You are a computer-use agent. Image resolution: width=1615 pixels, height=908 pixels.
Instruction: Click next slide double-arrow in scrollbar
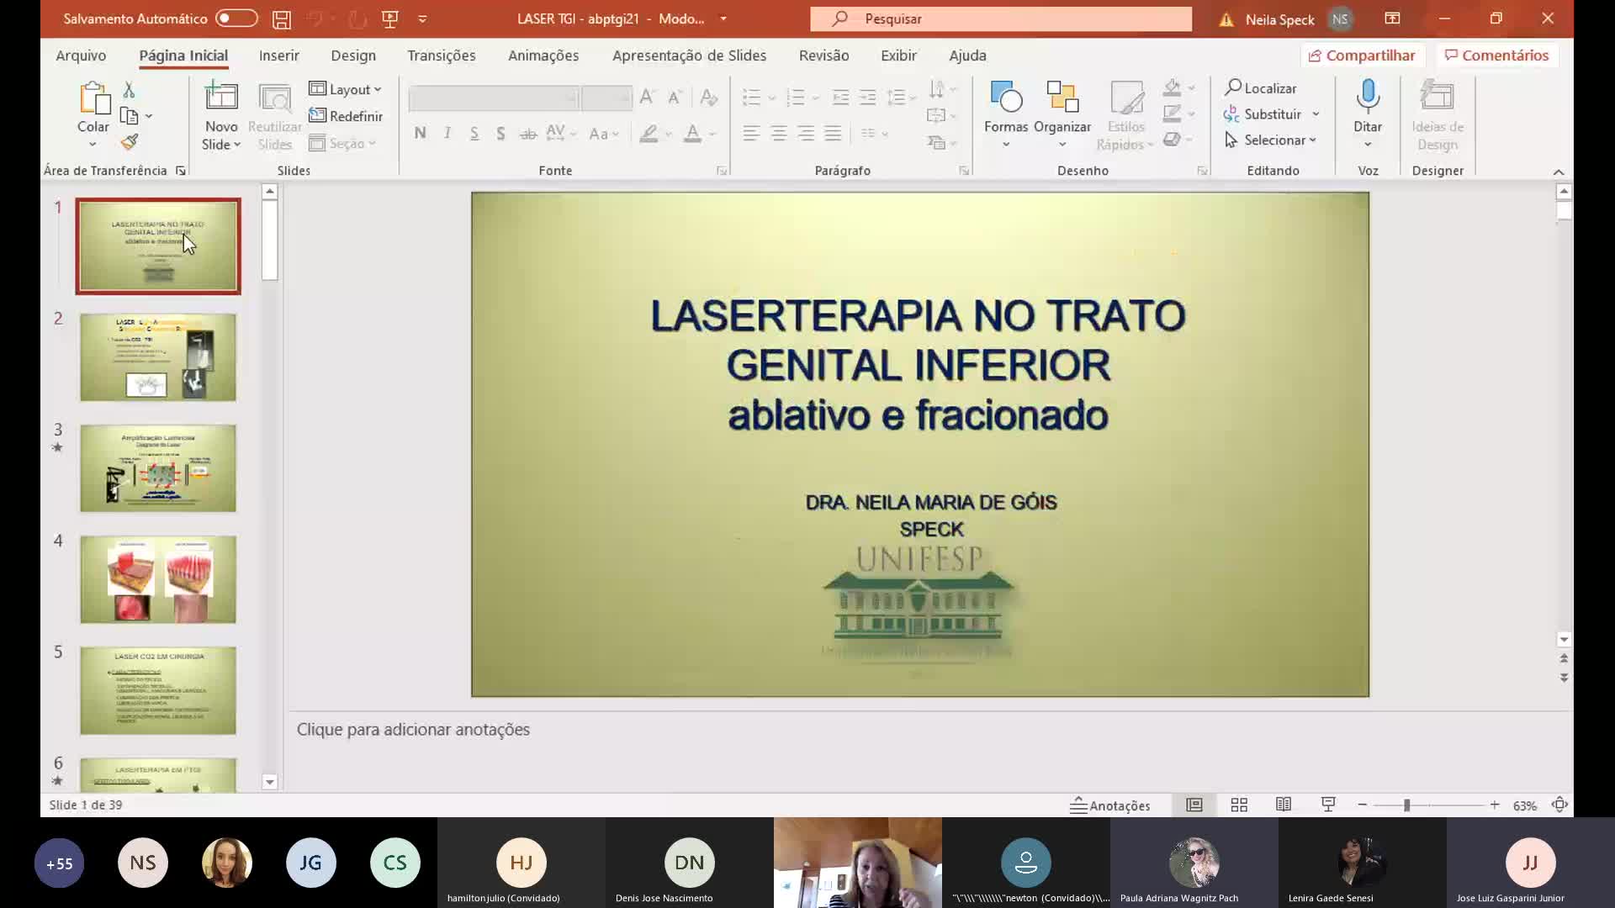(x=1564, y=678)
